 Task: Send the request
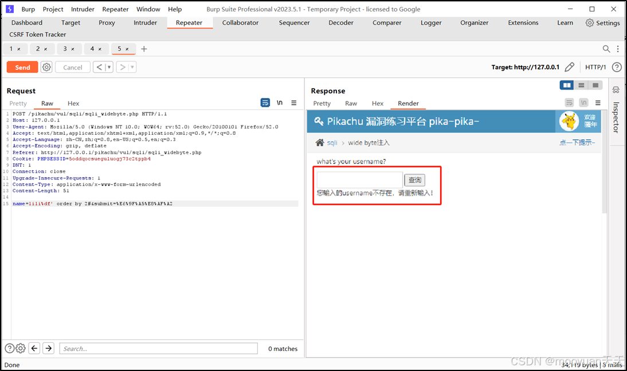[x=22, y=67]
